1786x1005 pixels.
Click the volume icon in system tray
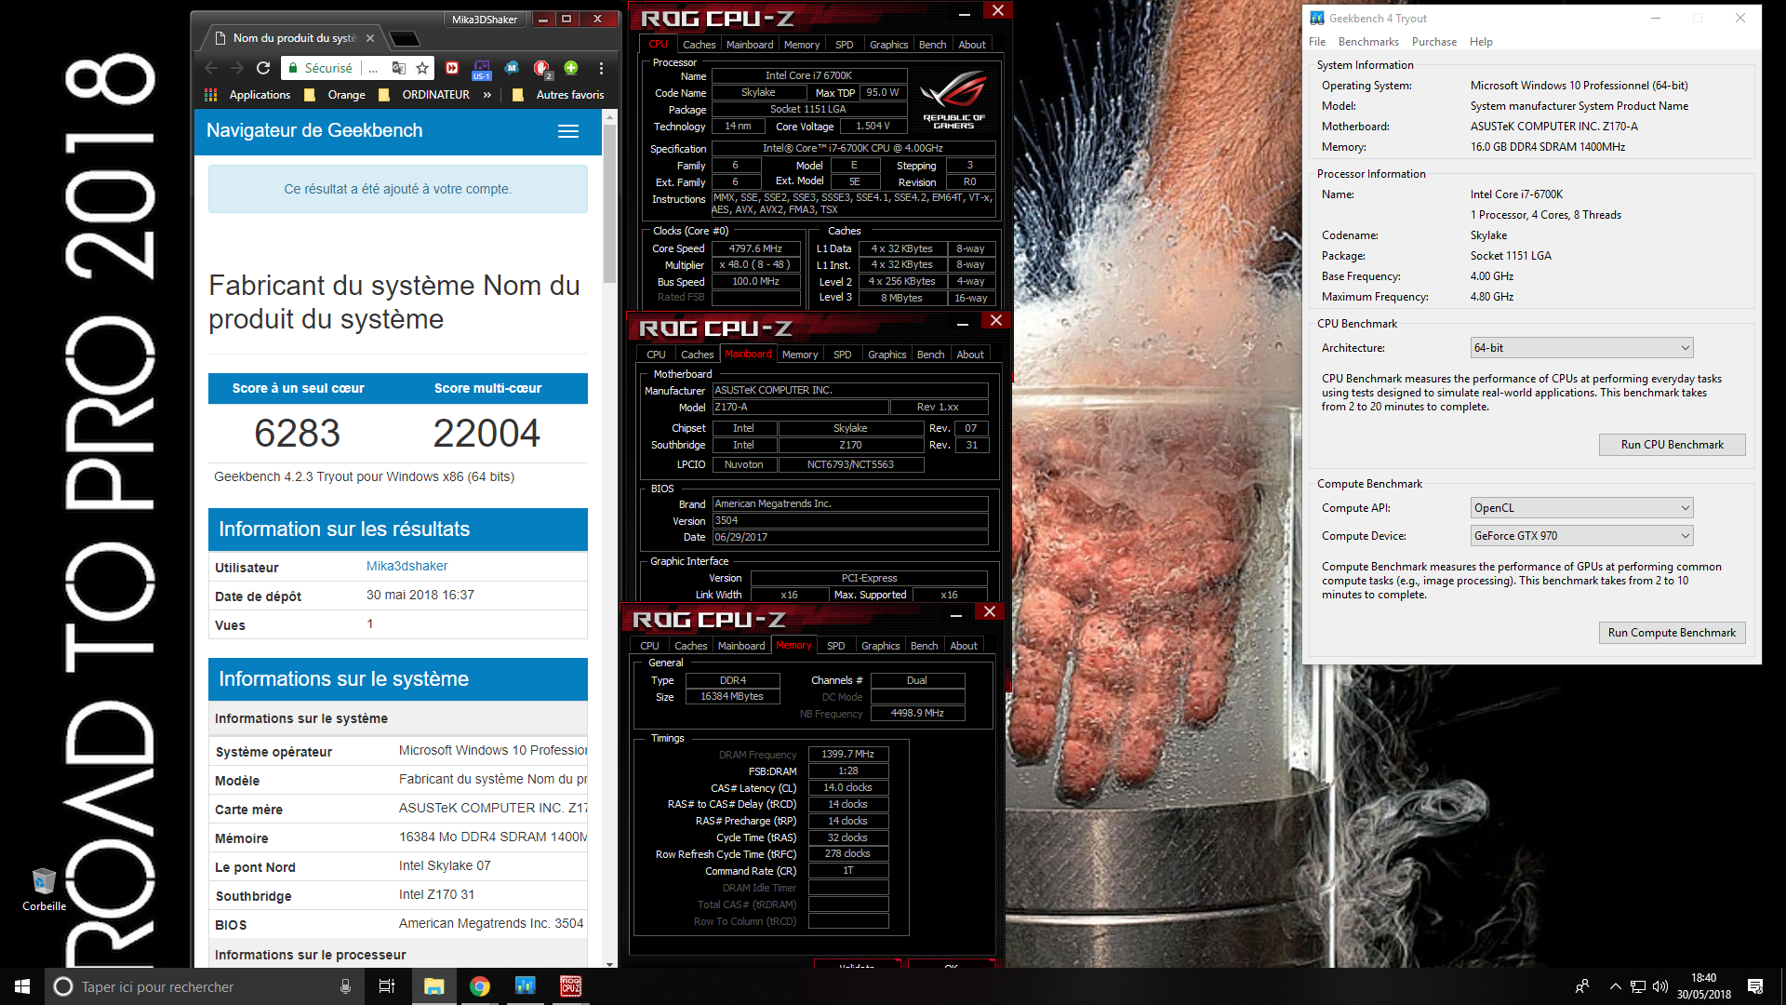point(1660,986)
